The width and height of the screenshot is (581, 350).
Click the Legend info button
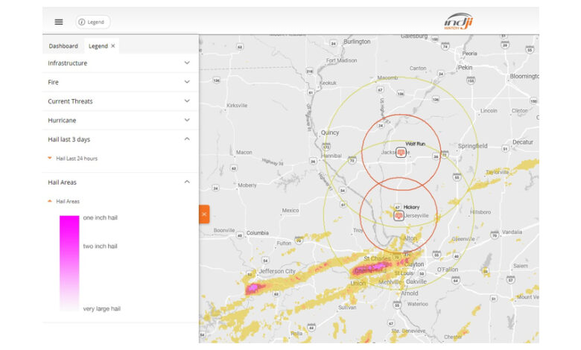[x=92, y=22]
